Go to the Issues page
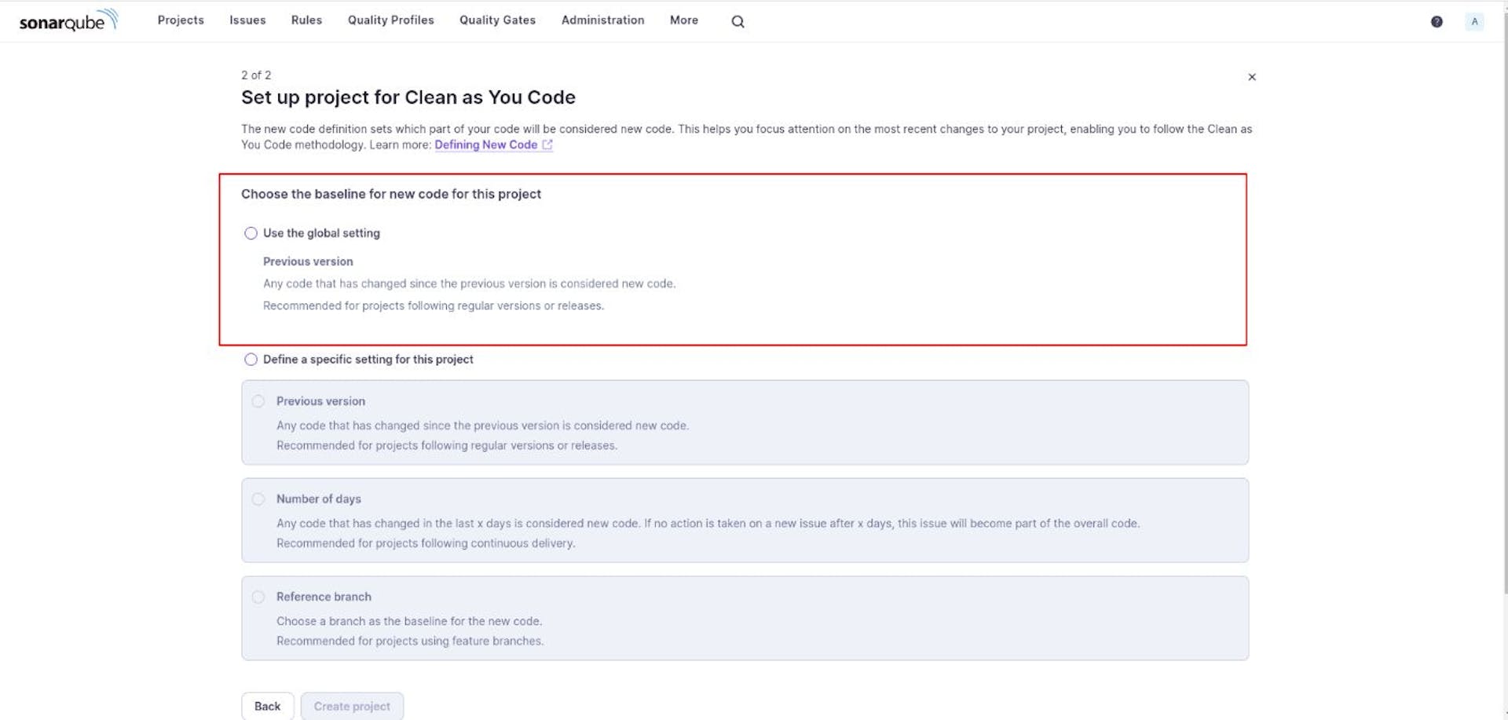Screen dimensions: 1508x720 coord(247,20)
